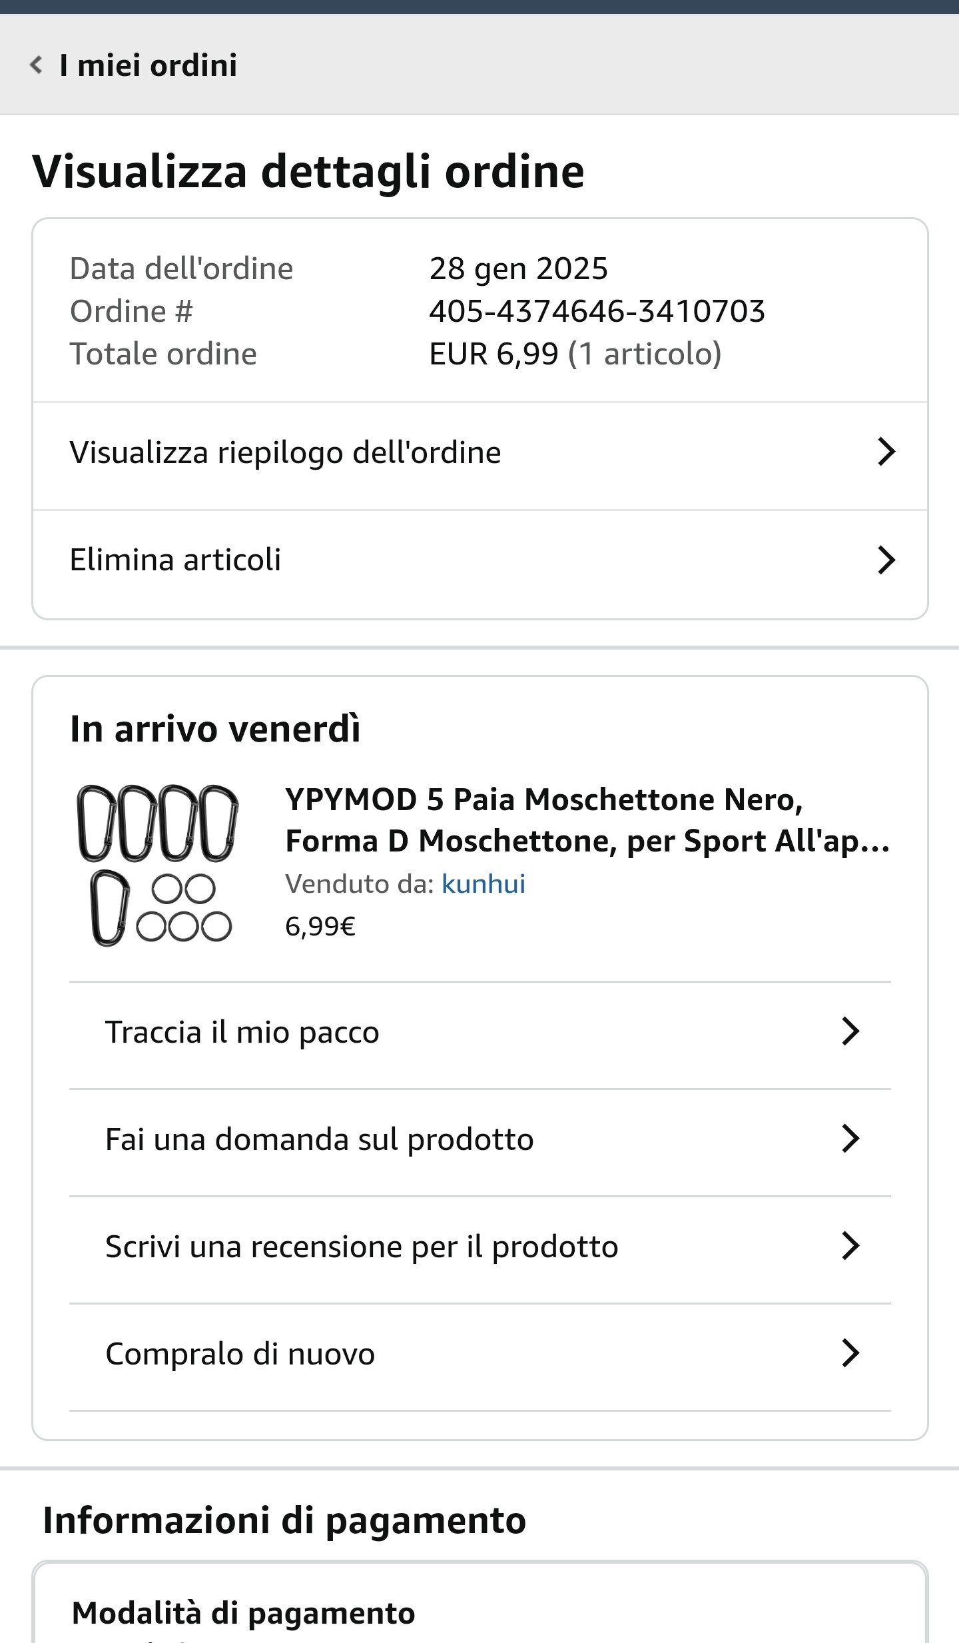Select Compralo di nuovo
This screenshot has width=959, height=1643.
[240, 1354]
